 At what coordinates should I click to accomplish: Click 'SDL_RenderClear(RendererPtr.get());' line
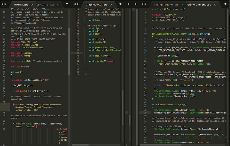[x=174, y=94]
